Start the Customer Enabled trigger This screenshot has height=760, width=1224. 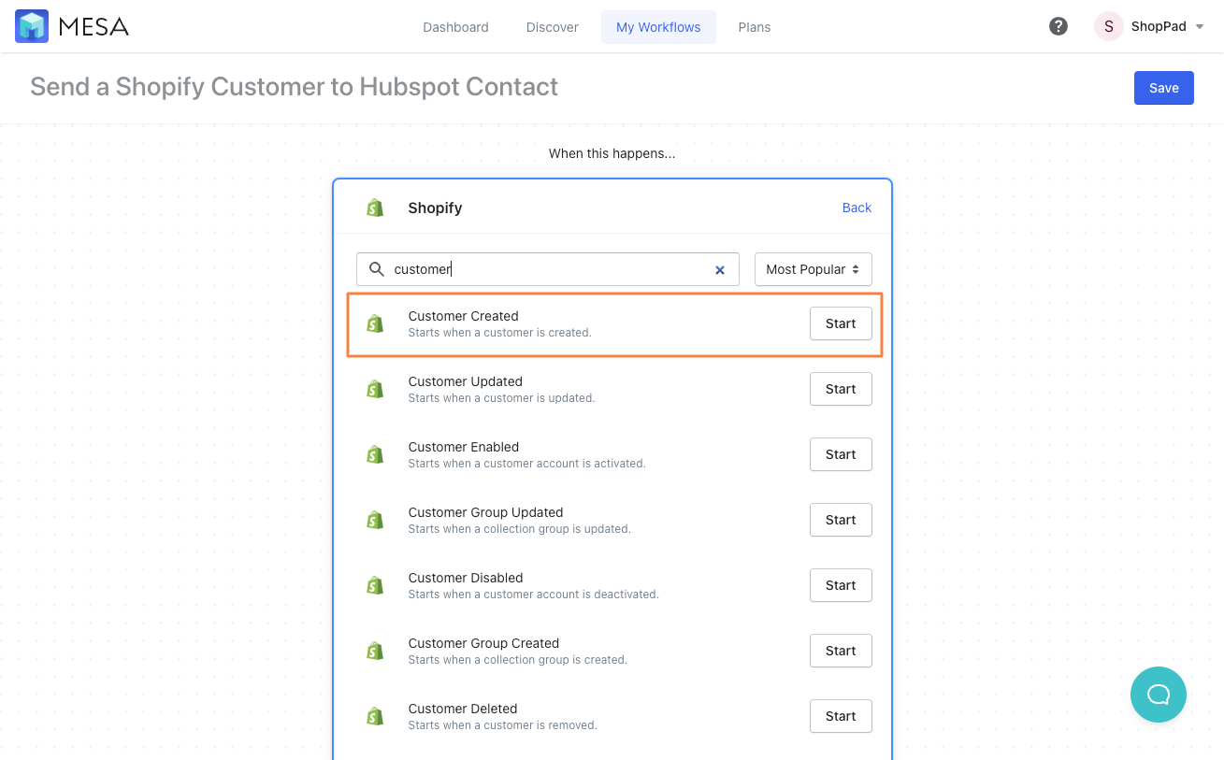point(841,454)
